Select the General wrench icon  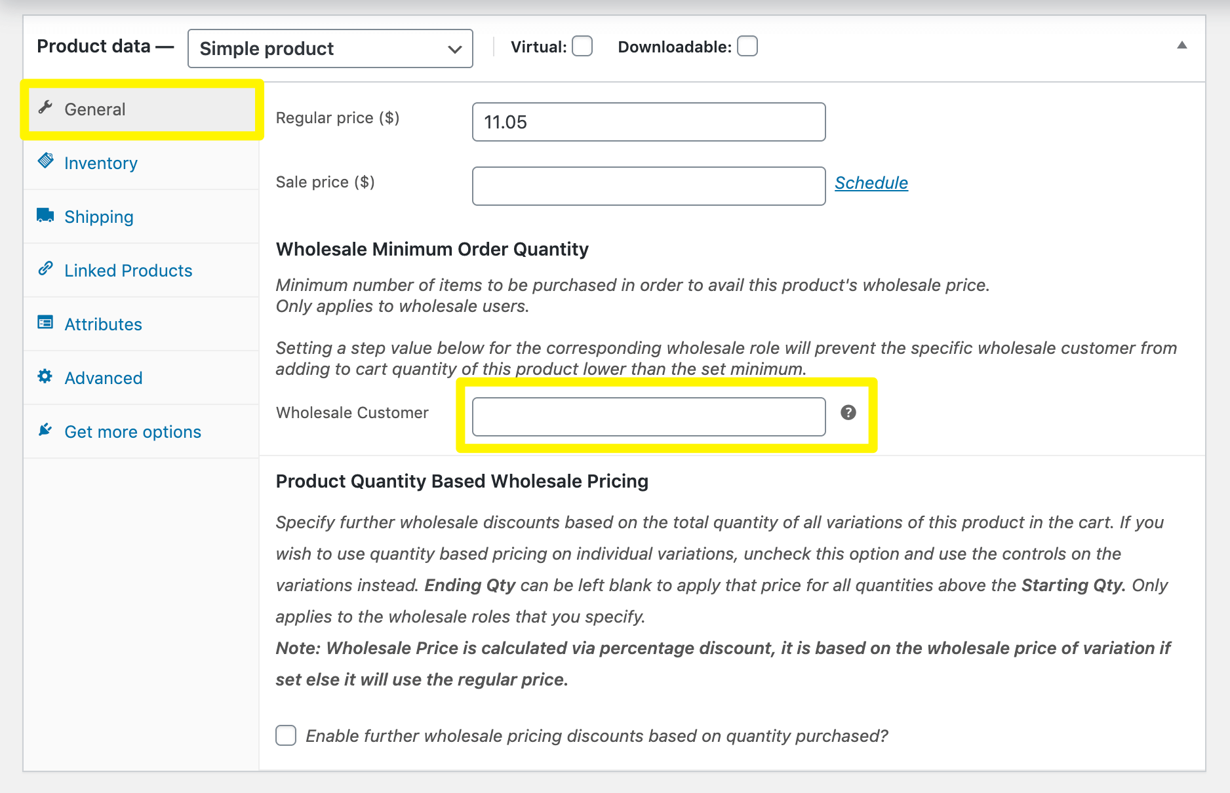[45, 109]
